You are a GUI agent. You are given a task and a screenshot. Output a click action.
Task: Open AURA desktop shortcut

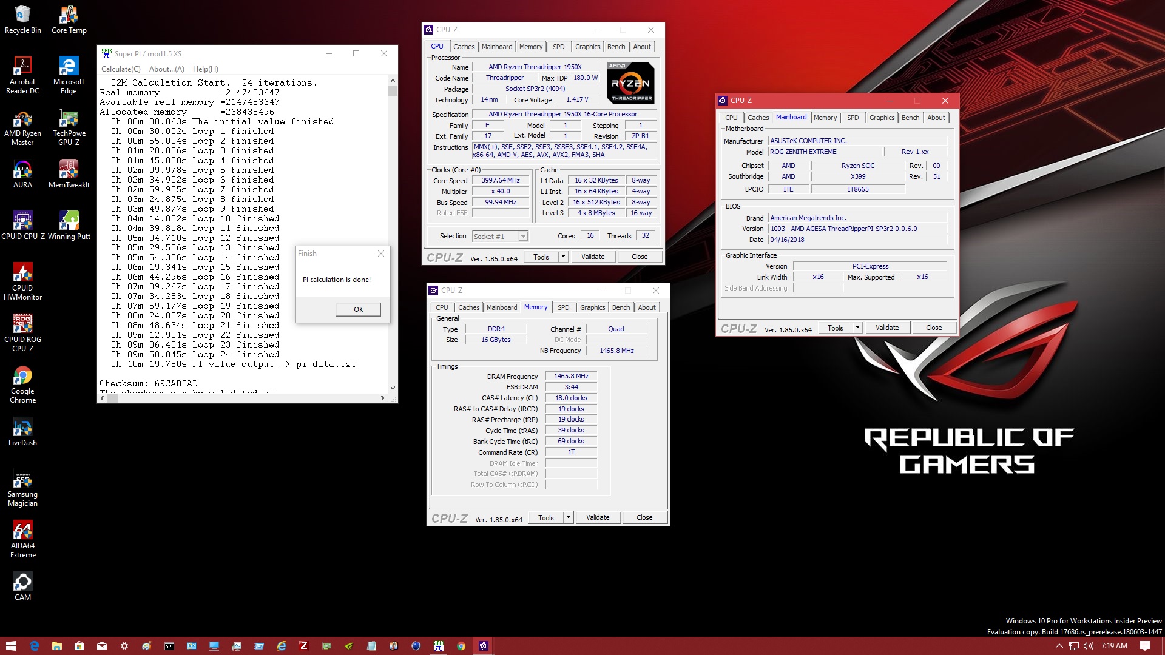click(22, 174)
